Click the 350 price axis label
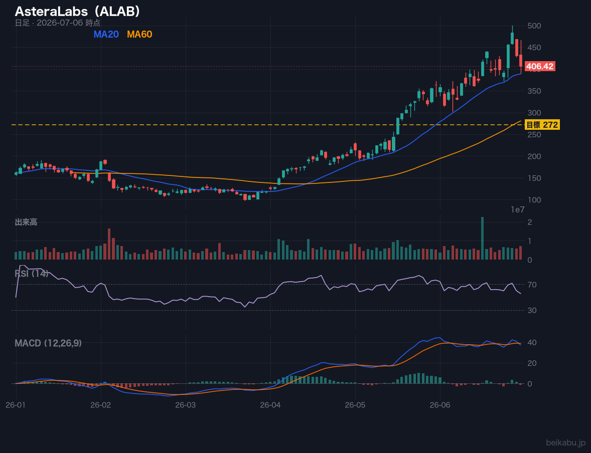The image size is (591, 453). pos(534,91)
